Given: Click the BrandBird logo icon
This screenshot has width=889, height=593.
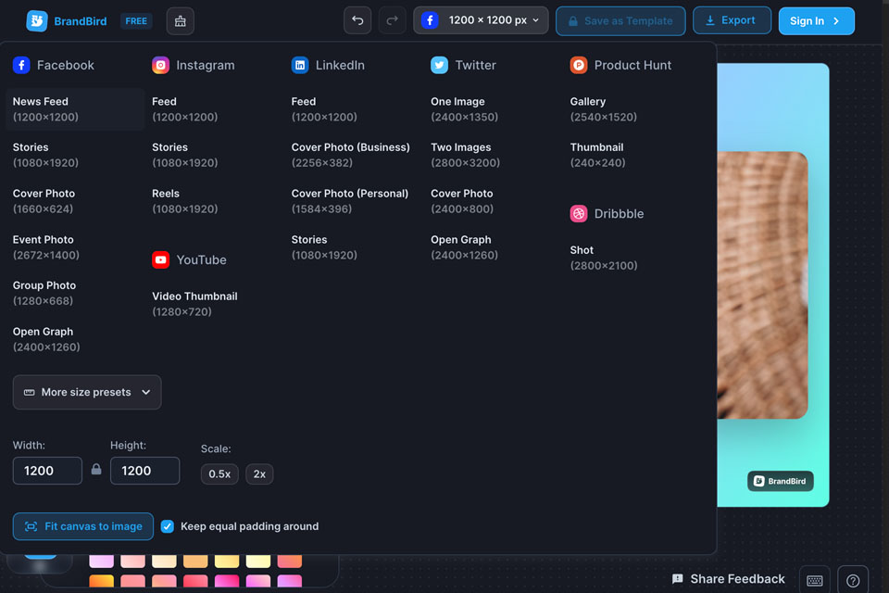Looking at the screenshot, I should click(37, 21).
